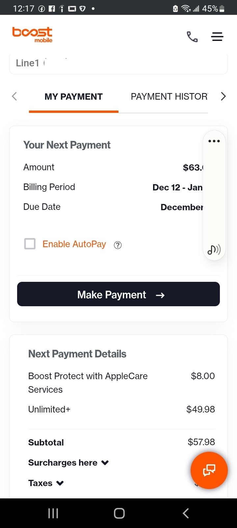Click the AutoPay help question mark icon
Viewport: 237px width, 528px height.
tap(118, 245)
